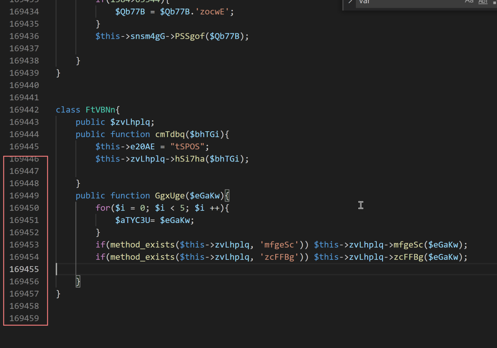The image size is (497, 348).
Task: Click the 'mfgeSc' string in method_exists
Action: 279,245
